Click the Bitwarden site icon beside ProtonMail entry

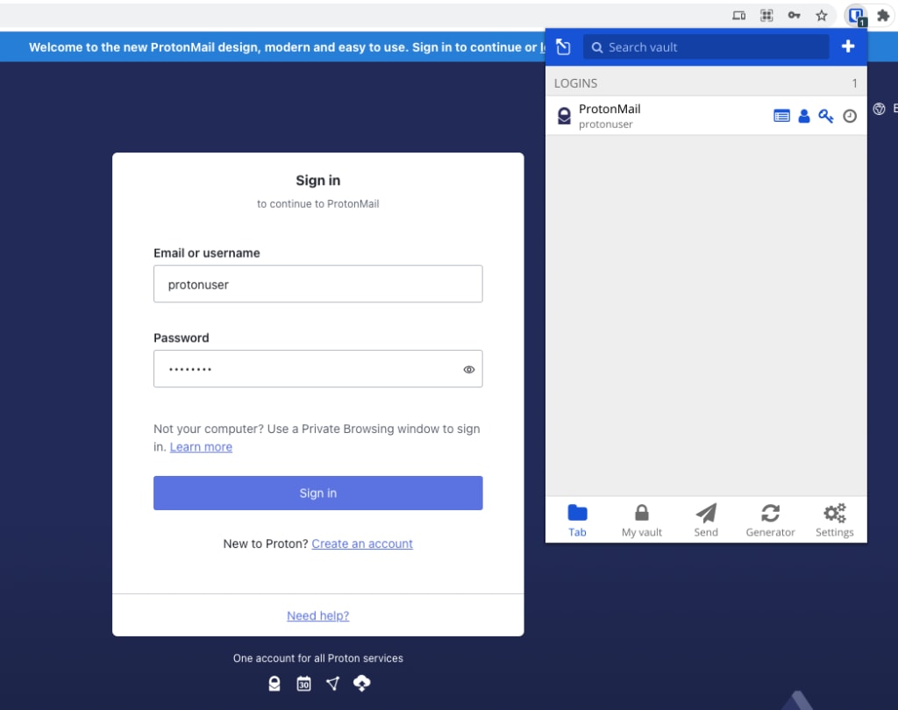point(564,116)
